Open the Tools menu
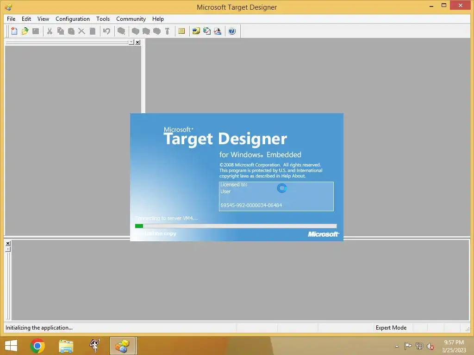474x355 pixels. tap(103, 18)
